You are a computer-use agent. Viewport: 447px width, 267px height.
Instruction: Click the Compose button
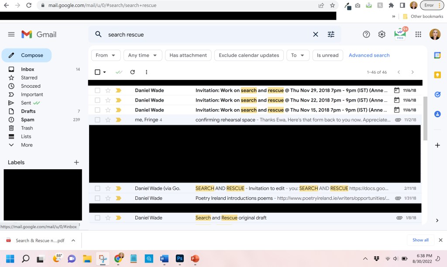(x=27, y=55)
